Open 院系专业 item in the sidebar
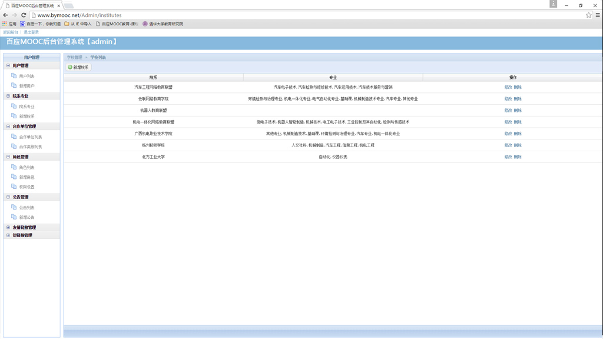The height and width of the screenshot is (339, 603). tap(26, 107)
